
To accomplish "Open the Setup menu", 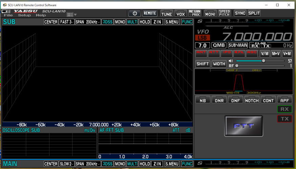I will (24, 15).
